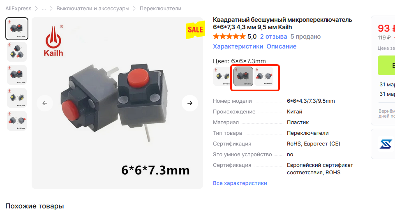The image size is (395, 215).
Task: Select third thumbnail in left image column
Action: (17, 75)
